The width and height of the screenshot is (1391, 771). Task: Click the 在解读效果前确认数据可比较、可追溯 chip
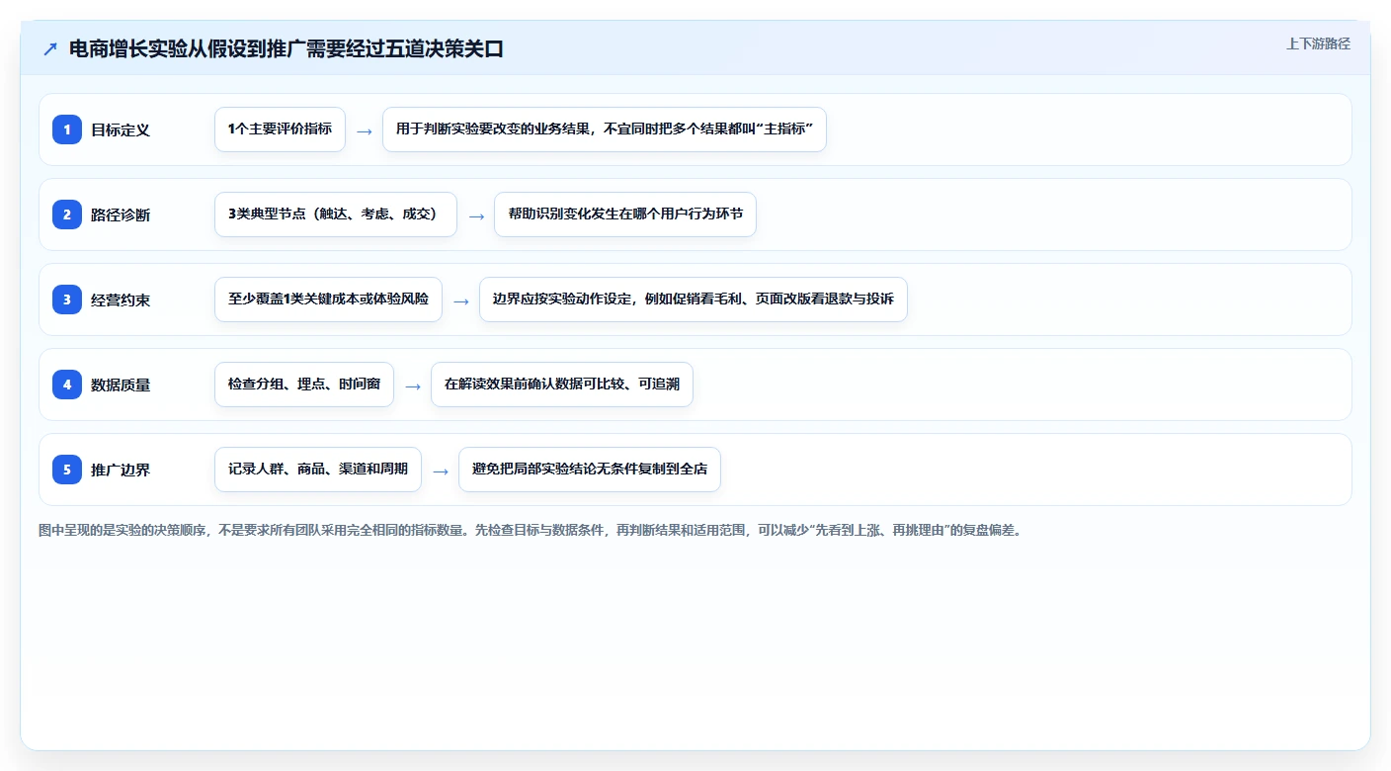pos(562,385)
